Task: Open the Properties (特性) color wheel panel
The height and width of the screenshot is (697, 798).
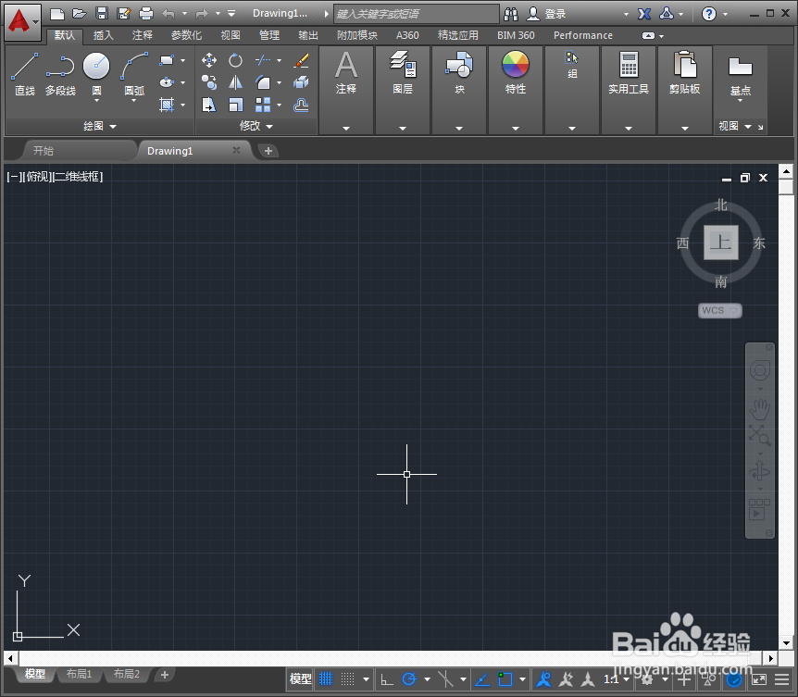Action: point(516,72)
